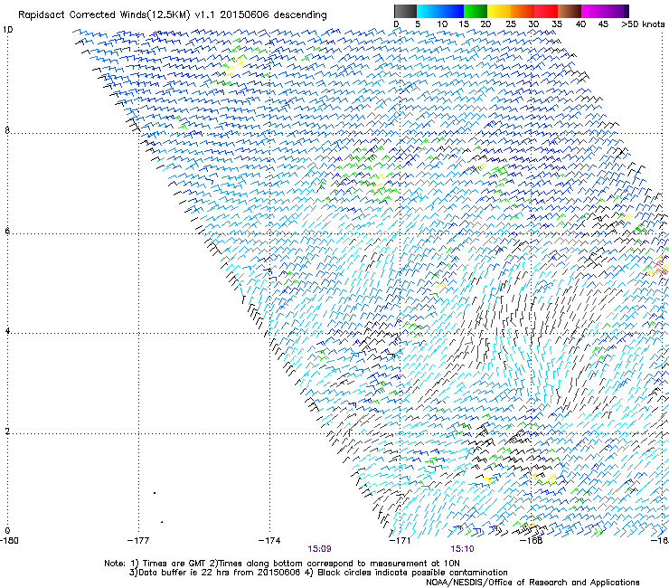Select the '25' knots legend label
This screenshot has width=669, height=588.
pos(511,24)
